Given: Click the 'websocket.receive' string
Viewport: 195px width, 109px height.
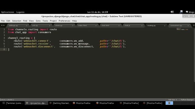Looking at the screenshot, I should (36, 44).
